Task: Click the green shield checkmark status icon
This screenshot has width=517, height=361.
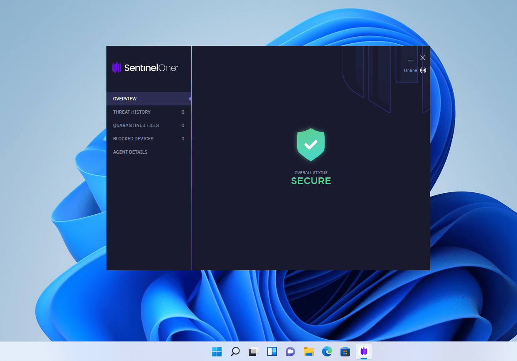Action: click(x=310, y=144)
